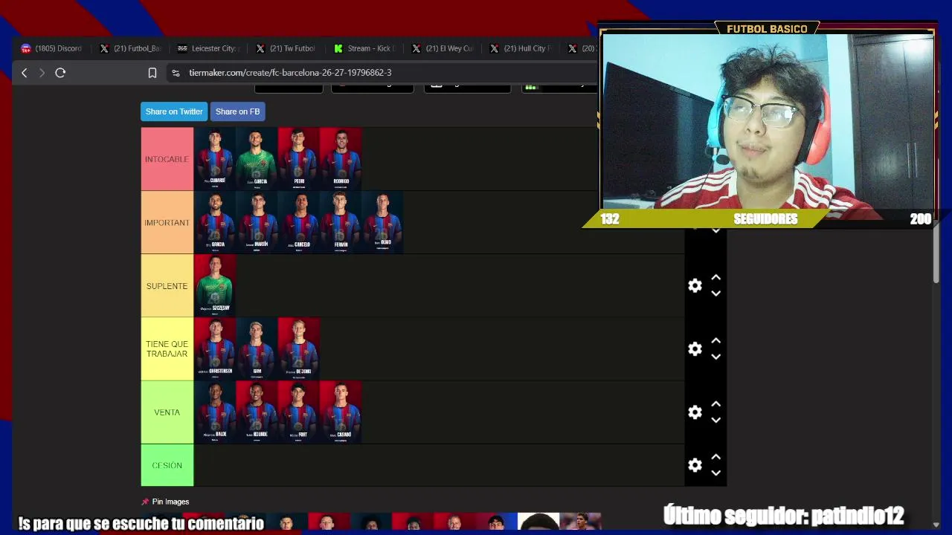Switch to the Hull City X tab
The image size is (952, 535).
521,48
